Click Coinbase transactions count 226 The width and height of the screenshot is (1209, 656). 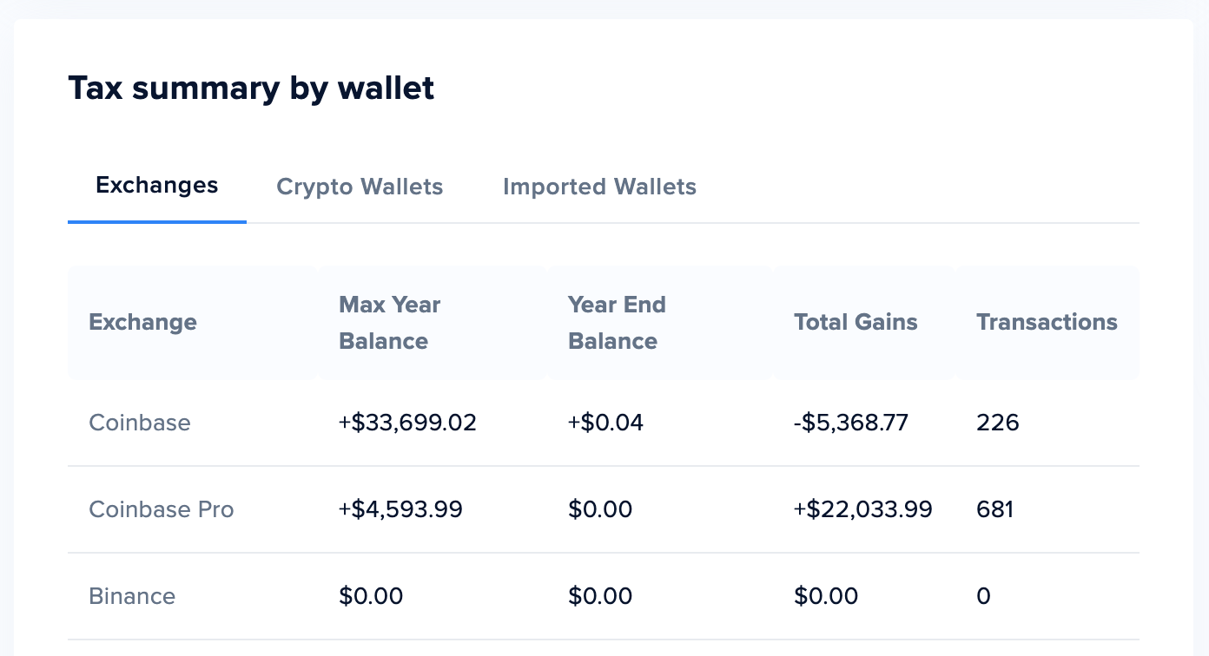point(998,423)
